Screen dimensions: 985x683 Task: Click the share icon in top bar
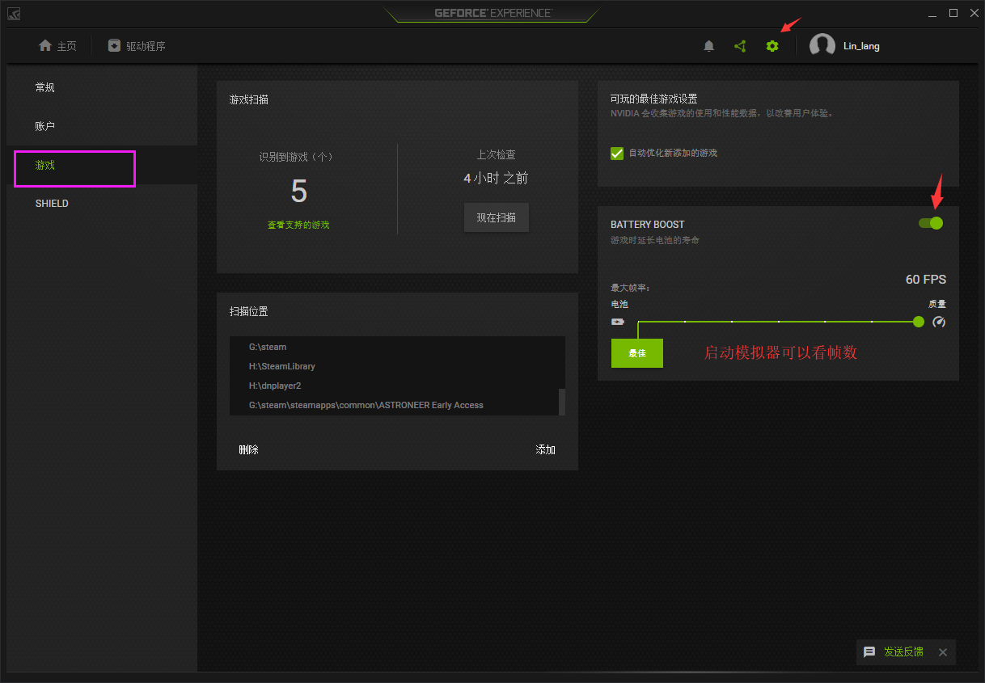740,46
